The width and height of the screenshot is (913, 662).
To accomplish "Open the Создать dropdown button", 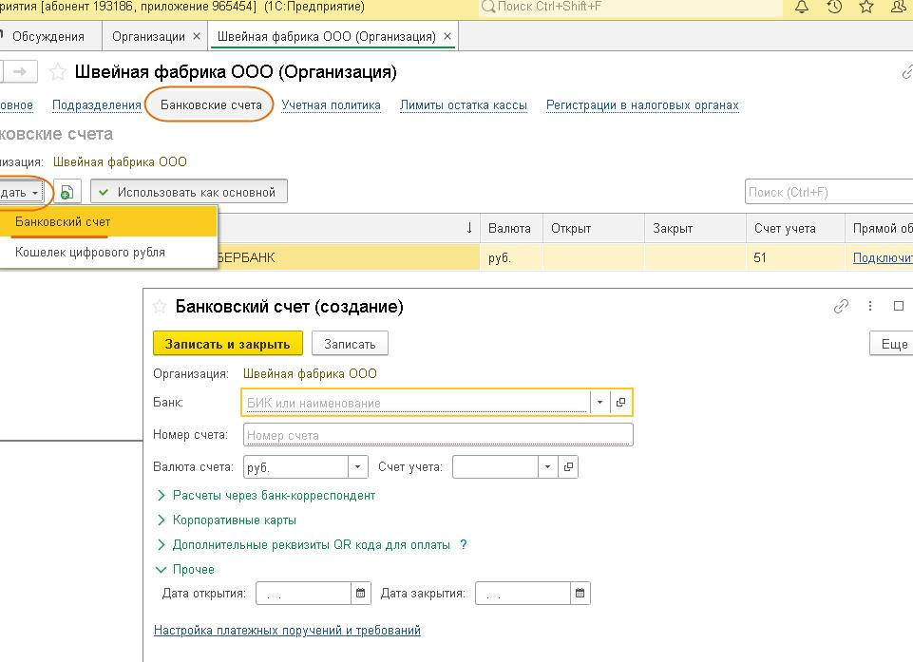I will pyautogui.click(x=21, y=193).
